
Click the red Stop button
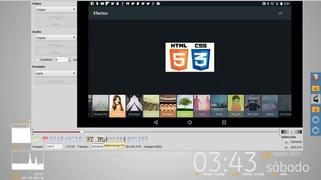[x=45, y=139]
